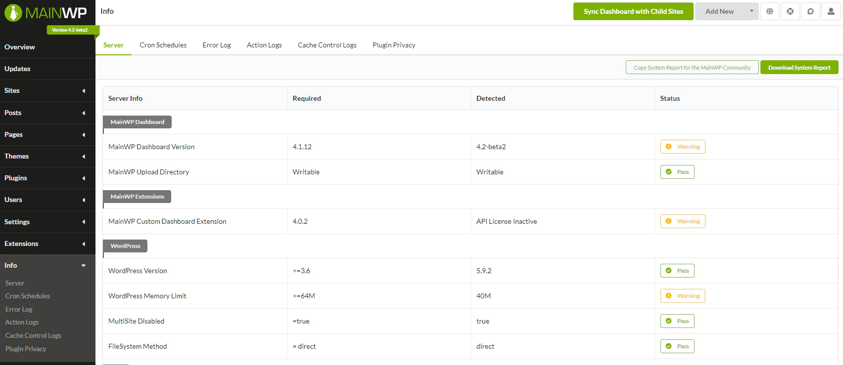This screenshot has width=843, height=365.
Task: Click Upload Directory pass status badge
Action: [677, 172]
